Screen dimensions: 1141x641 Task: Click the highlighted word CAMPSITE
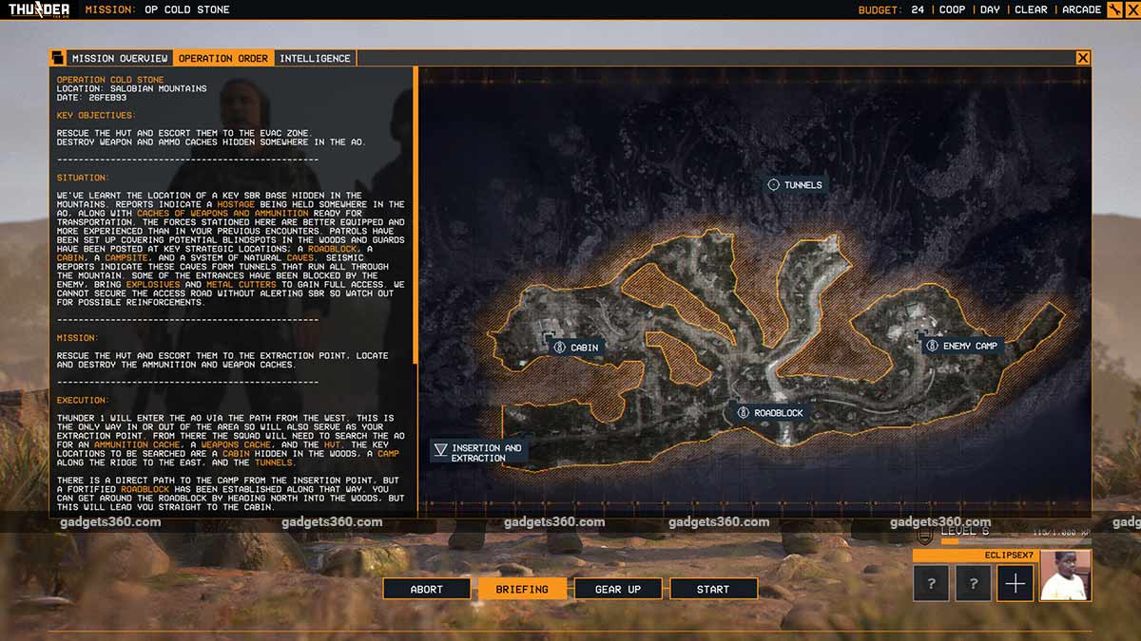[x=126, y=258]
